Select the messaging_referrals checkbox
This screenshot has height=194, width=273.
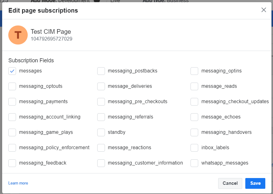point(101,117)
